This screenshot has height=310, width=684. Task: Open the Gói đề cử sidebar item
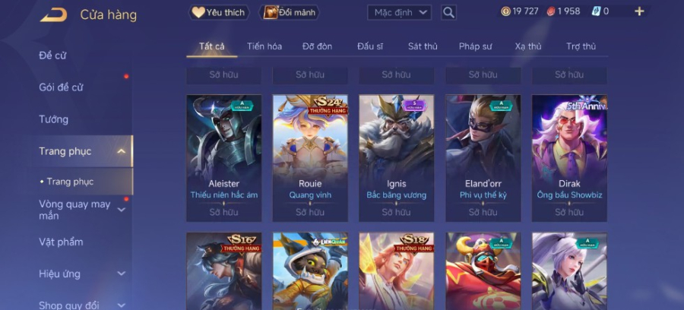tap(61, 87)
